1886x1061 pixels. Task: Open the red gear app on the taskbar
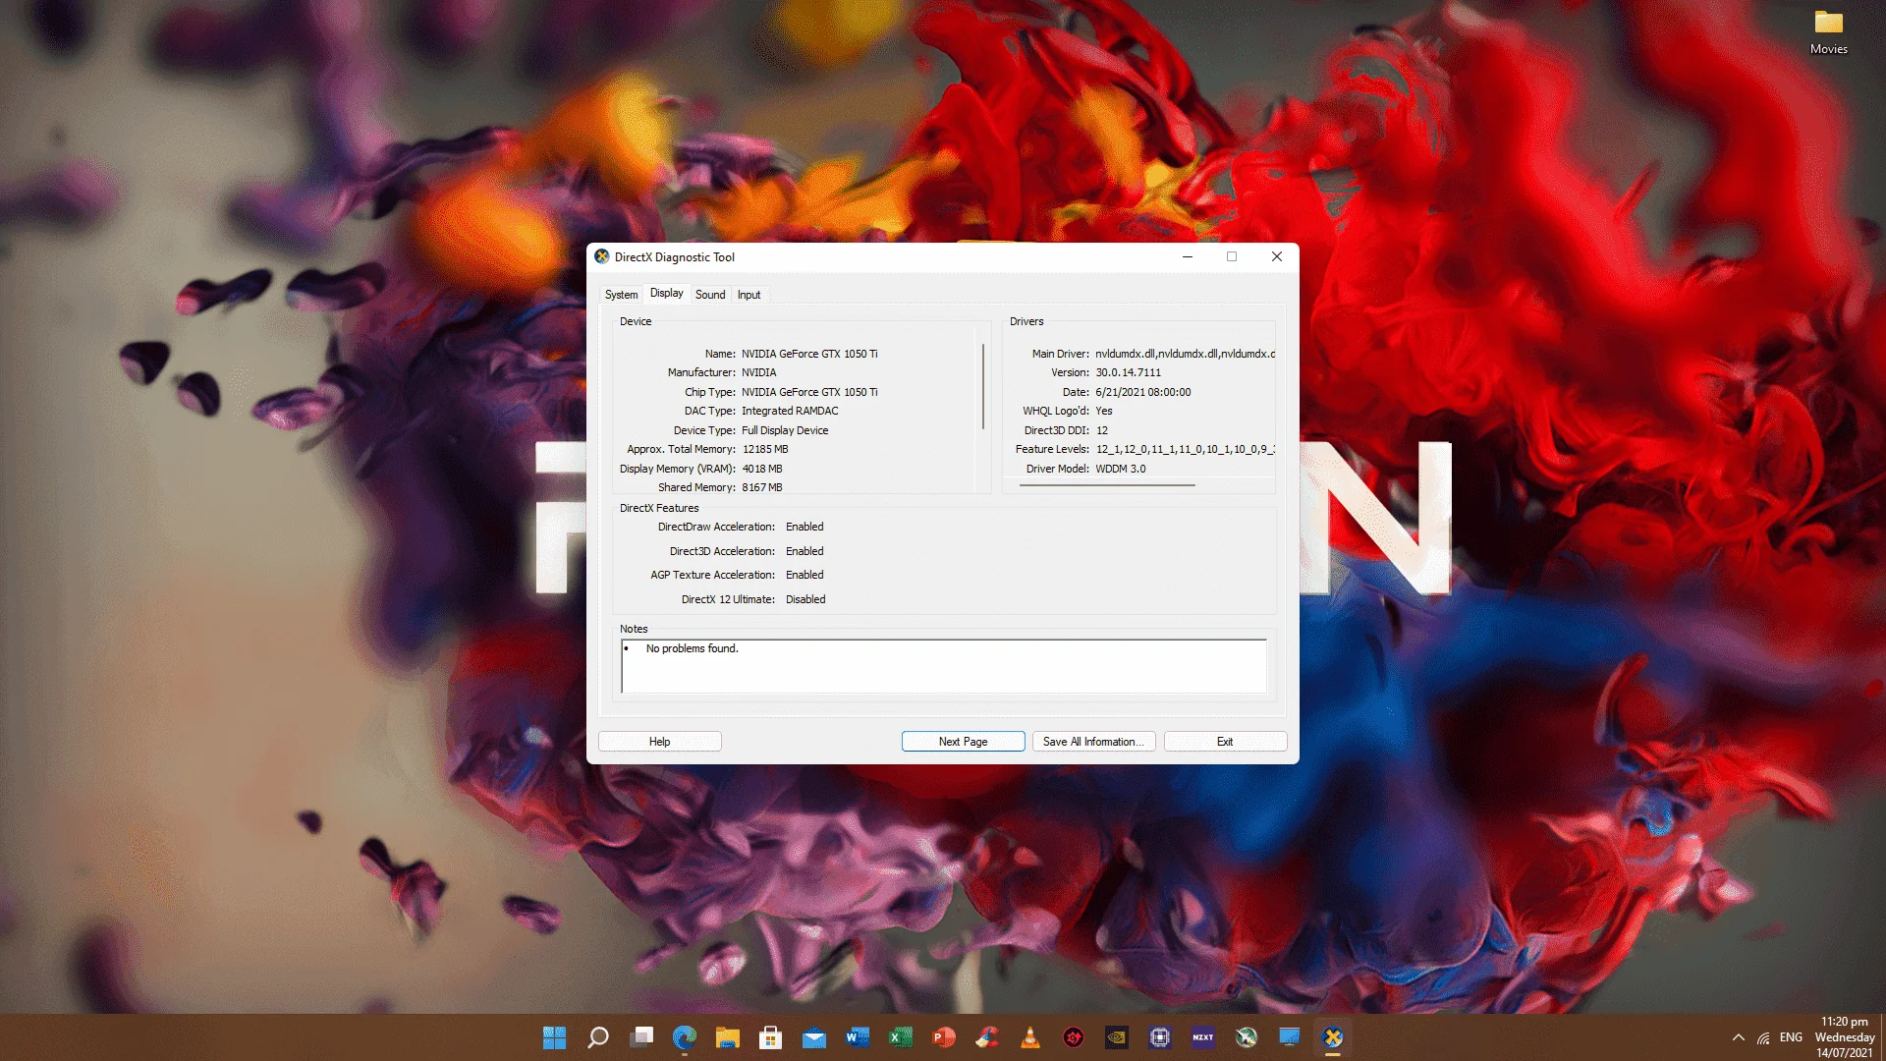coord(1074,1037)
